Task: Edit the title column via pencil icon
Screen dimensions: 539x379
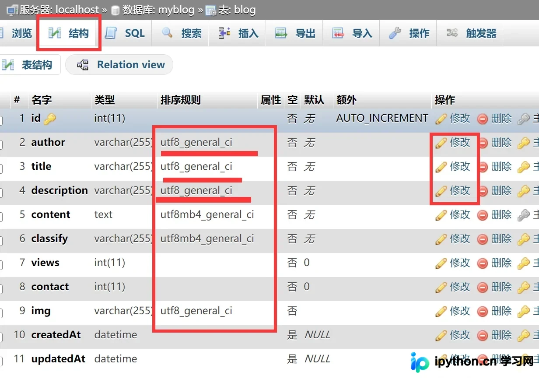Action: [441, 167]
